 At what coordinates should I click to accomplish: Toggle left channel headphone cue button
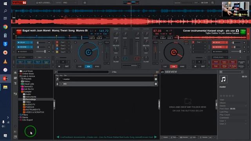(125, 59)
